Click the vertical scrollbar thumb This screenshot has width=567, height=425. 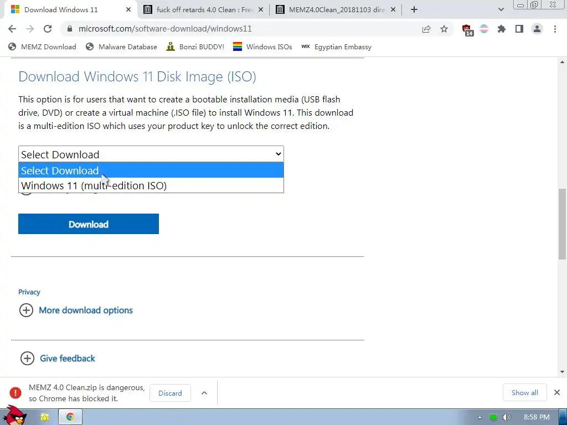563,224
